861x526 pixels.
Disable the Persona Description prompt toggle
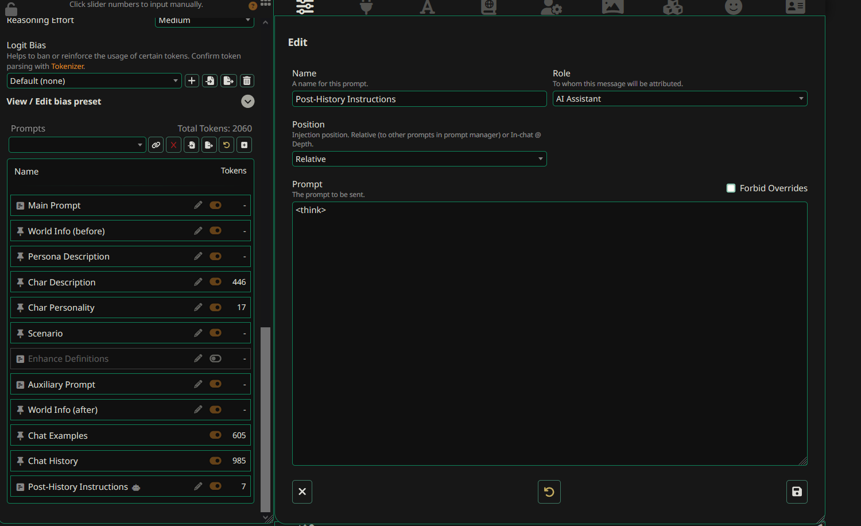click(216, 256)
